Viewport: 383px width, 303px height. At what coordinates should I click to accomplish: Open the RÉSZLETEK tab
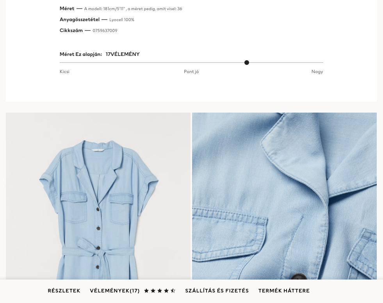pyautogui.click(x=64, y=290)
